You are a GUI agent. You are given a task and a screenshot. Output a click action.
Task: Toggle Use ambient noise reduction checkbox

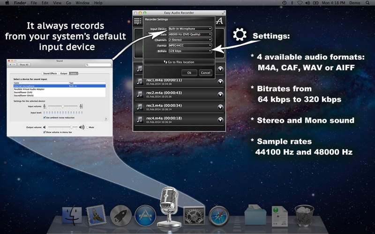tap(44, 117)
